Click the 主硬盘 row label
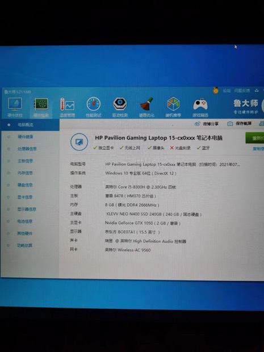 pos(76,213)
